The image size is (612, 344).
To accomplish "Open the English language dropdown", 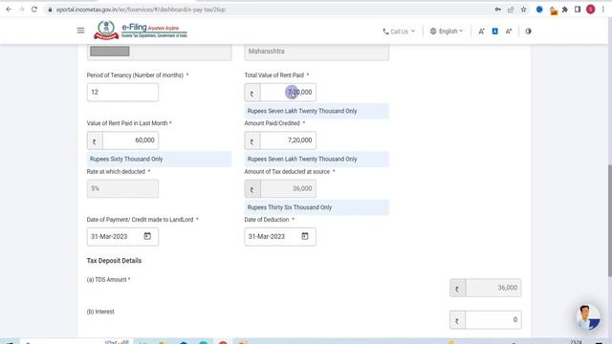I will coord(447,32).
